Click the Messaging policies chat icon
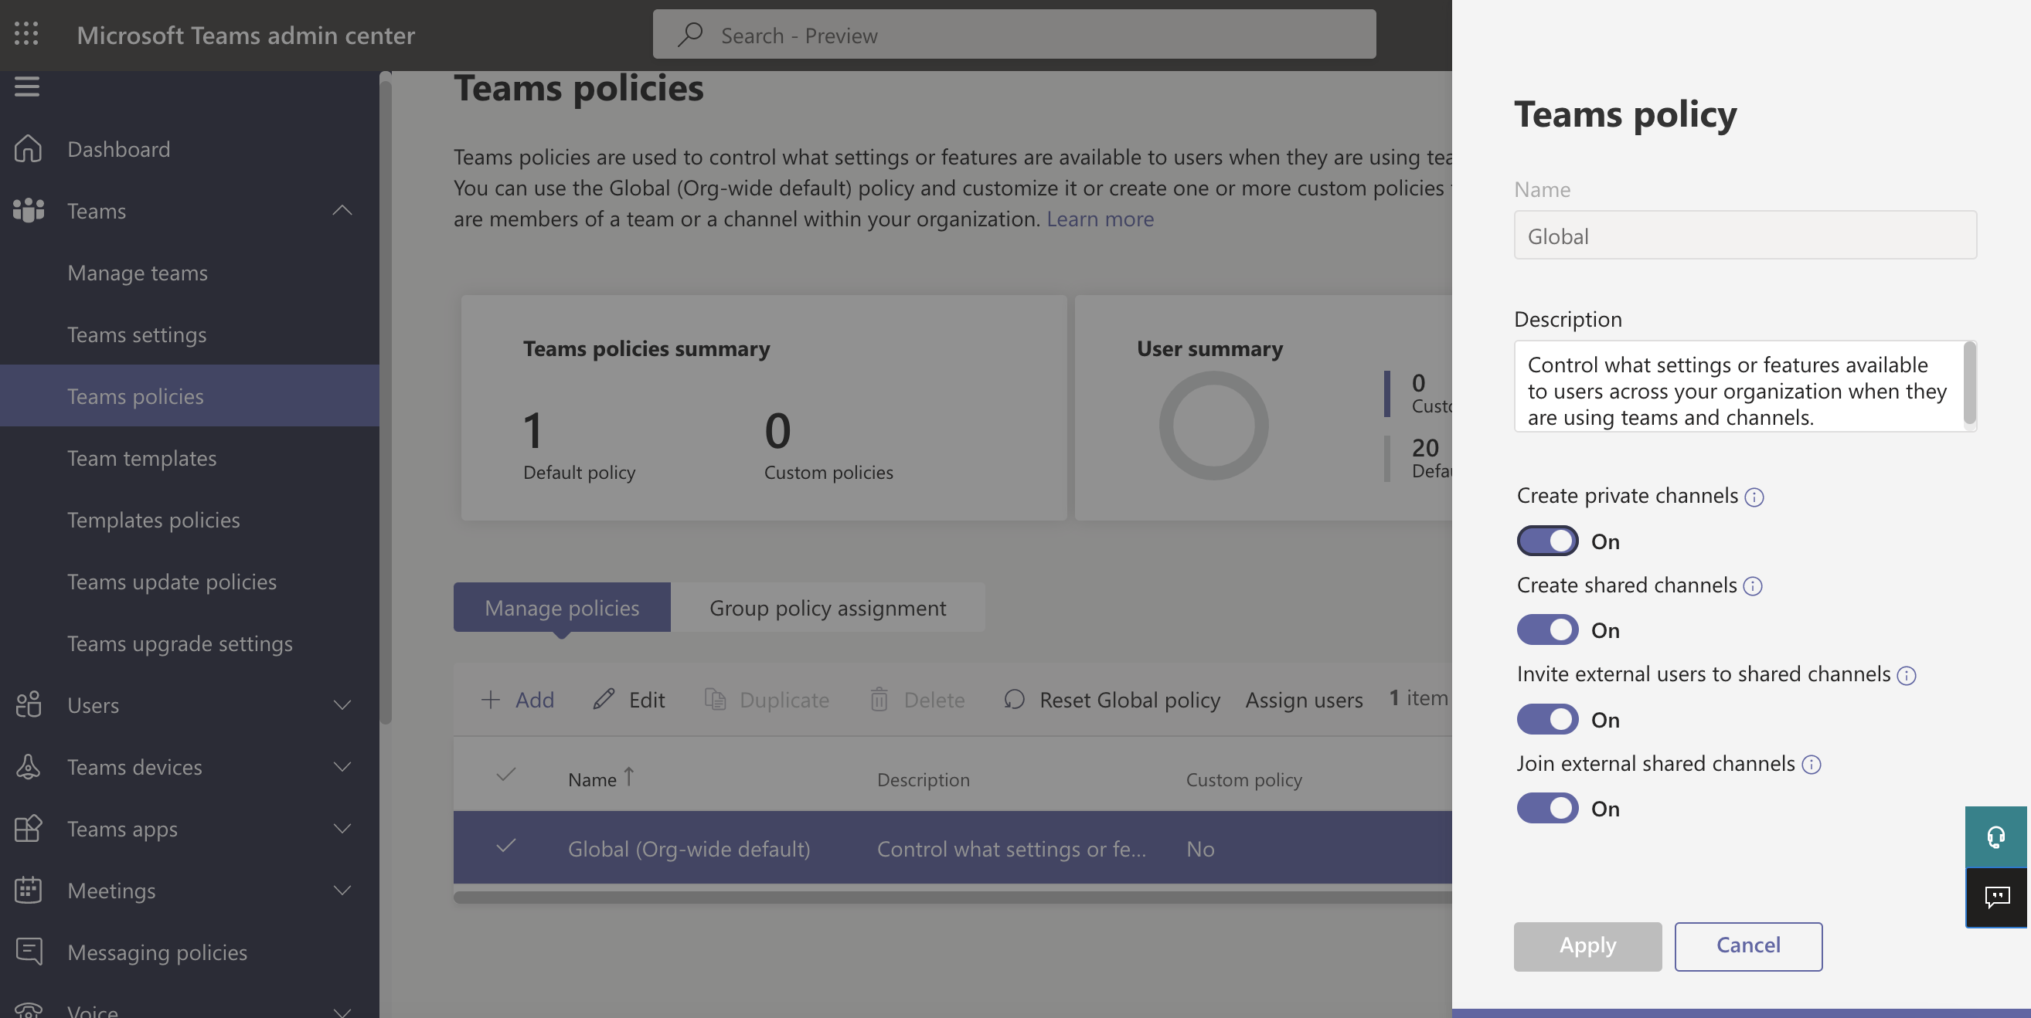The height and width of the screenshot is (1018, 2031). point(29,951)
